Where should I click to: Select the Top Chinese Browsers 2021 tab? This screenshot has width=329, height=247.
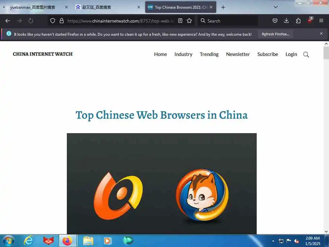[x=181, y=7]
